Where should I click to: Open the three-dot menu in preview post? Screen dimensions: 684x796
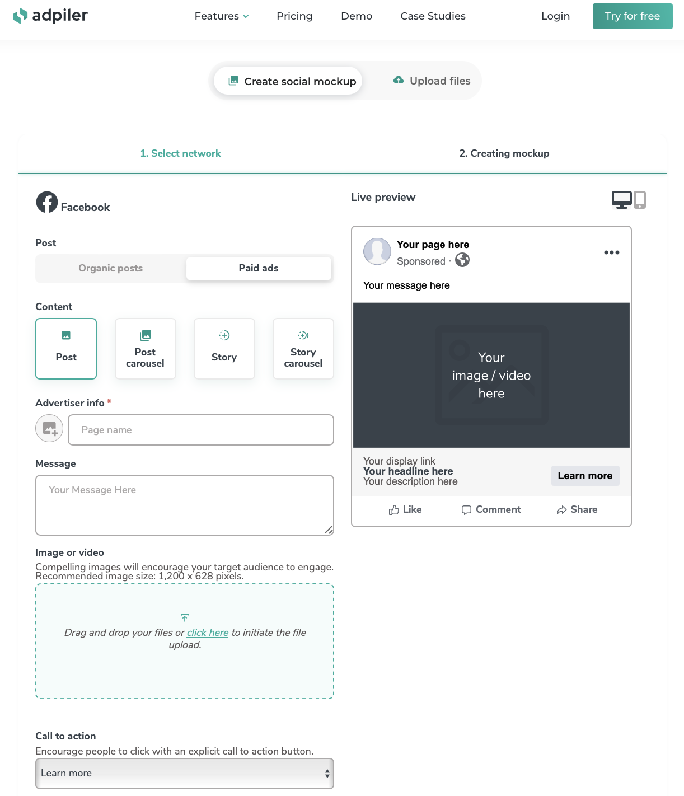coord(612,252)
